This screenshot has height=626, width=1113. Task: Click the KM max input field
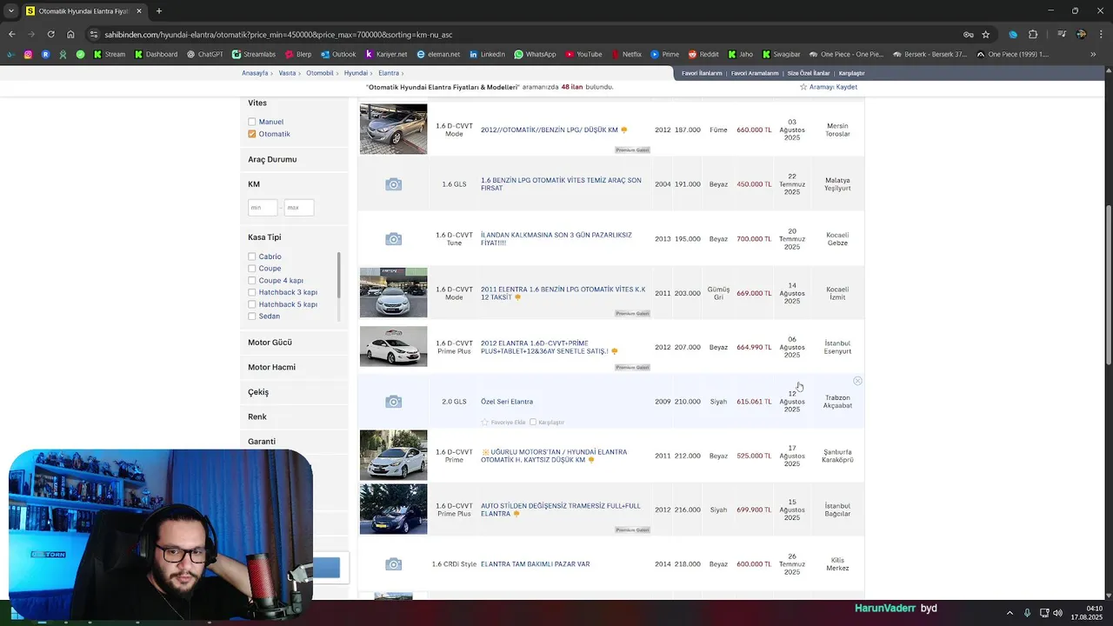pyautogui.click(x=298, y=208)
